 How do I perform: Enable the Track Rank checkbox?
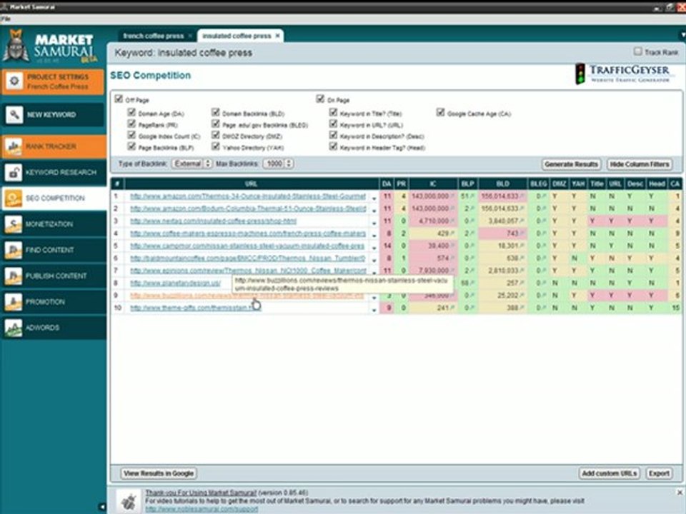tap(638, 51)
